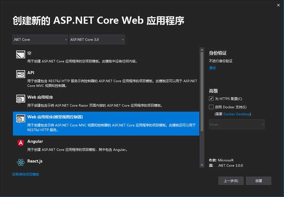Select the Angular template title
This screenshot has height=197, width=284.
[35, 141]
